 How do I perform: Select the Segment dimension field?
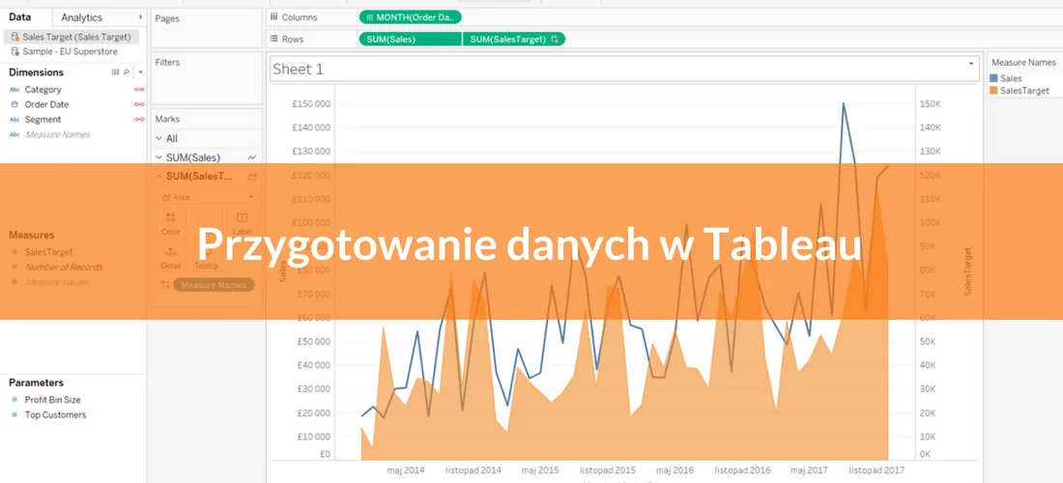(x=43, y=119)
